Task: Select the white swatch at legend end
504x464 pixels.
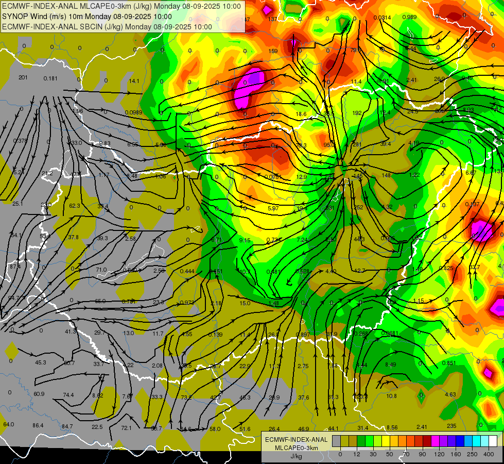Action: click(493, 441)
